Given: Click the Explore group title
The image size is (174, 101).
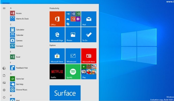Looking at the screenshot, I should (52, 45).
